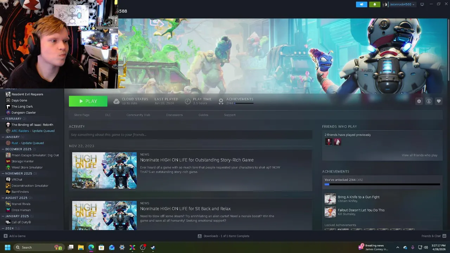The width and height of the screenshot is (450, 253).
Task: Click Prison Escape Simulator game icon
Action: click(x=8, y=155)
